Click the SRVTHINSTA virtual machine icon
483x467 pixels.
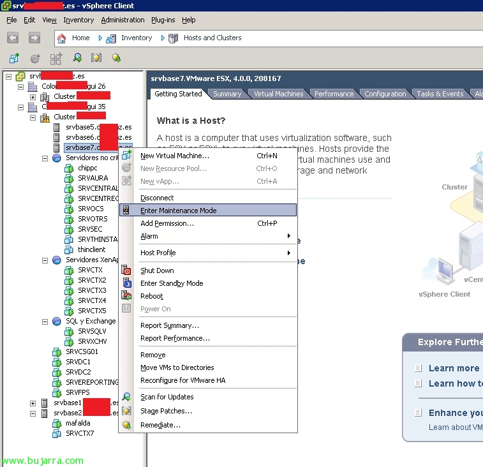[x=69, y=239]
